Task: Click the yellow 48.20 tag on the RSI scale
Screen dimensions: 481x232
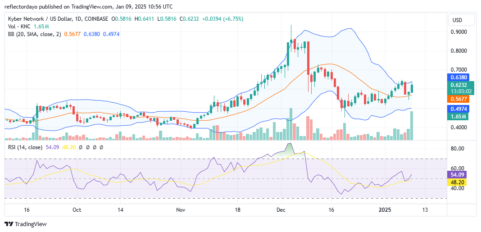Action: click(458, 182)
